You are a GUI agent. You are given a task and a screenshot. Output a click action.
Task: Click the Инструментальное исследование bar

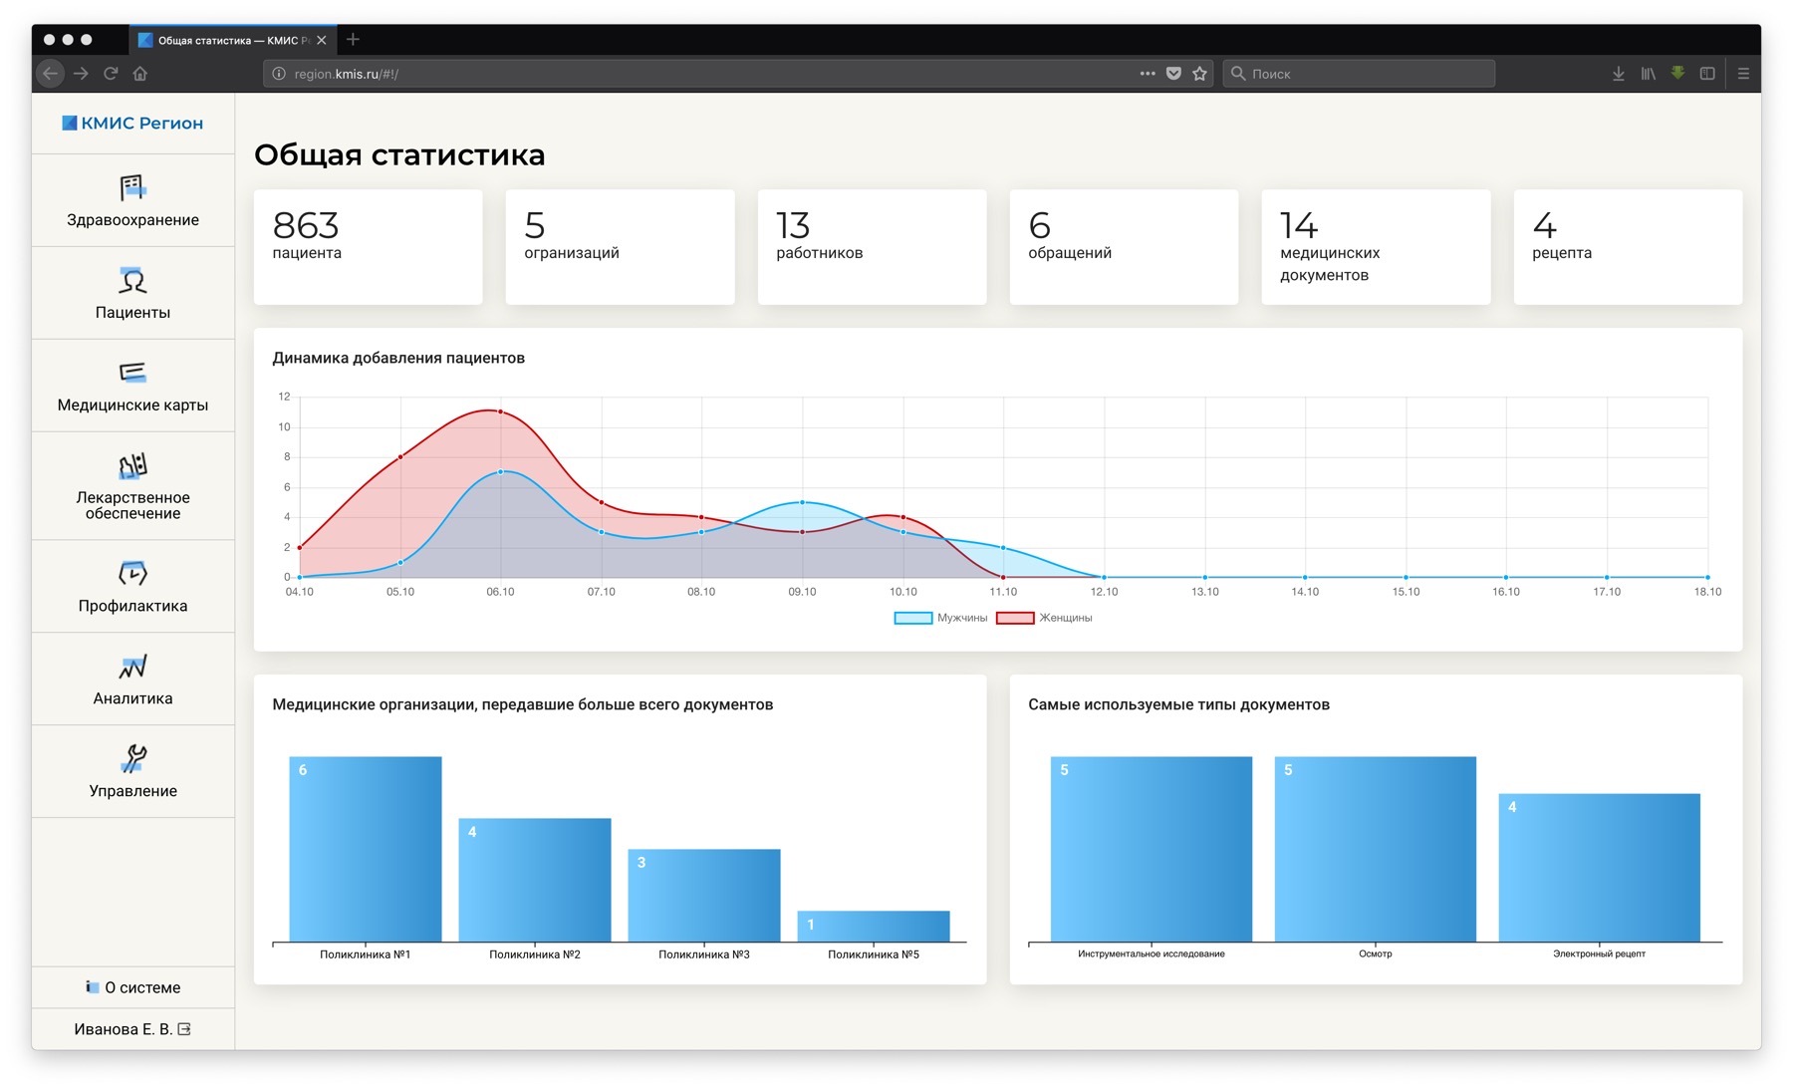(1152, 849)
